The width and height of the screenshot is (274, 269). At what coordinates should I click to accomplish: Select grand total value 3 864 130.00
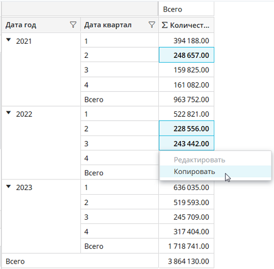tap(186, 261)
